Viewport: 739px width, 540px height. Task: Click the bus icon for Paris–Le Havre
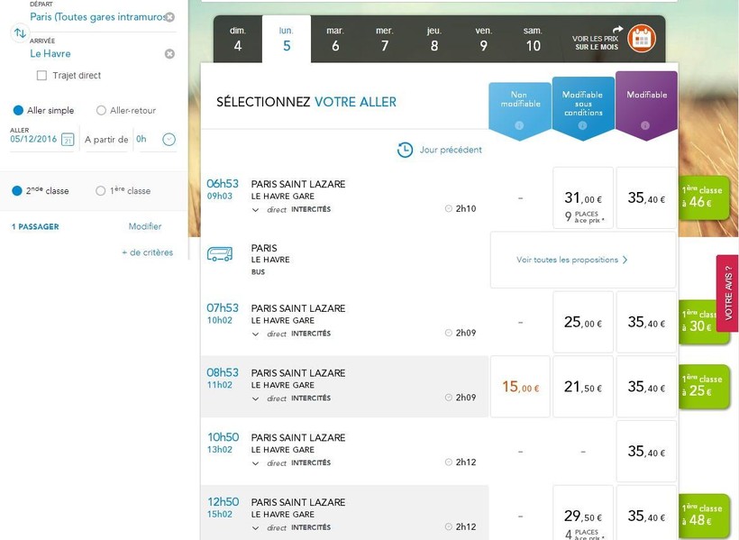(220, 254)
